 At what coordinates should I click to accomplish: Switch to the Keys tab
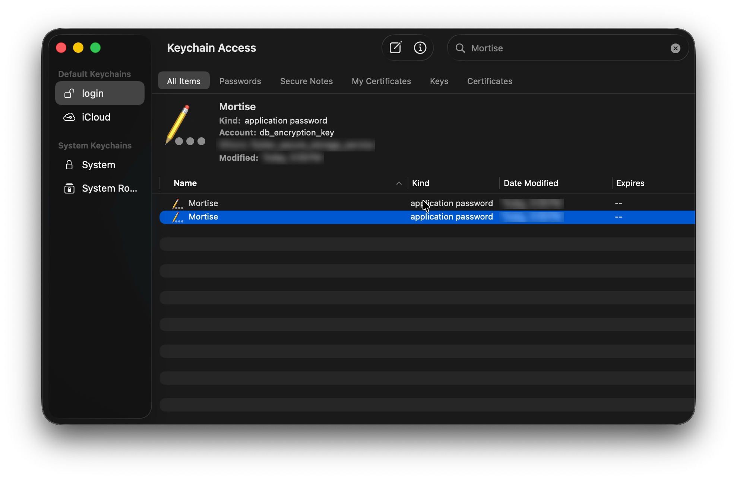coord(439,81)
